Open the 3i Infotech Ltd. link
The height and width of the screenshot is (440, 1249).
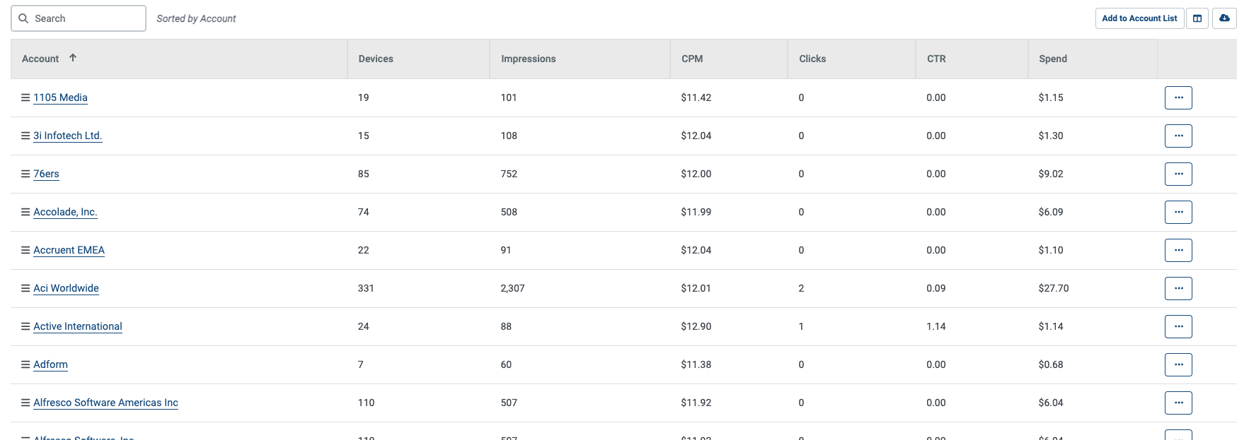(68, 136)
